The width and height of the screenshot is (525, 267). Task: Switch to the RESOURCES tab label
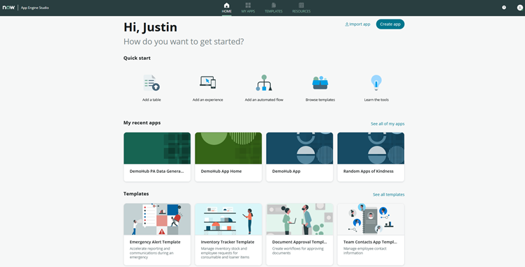tap(302, 11)
